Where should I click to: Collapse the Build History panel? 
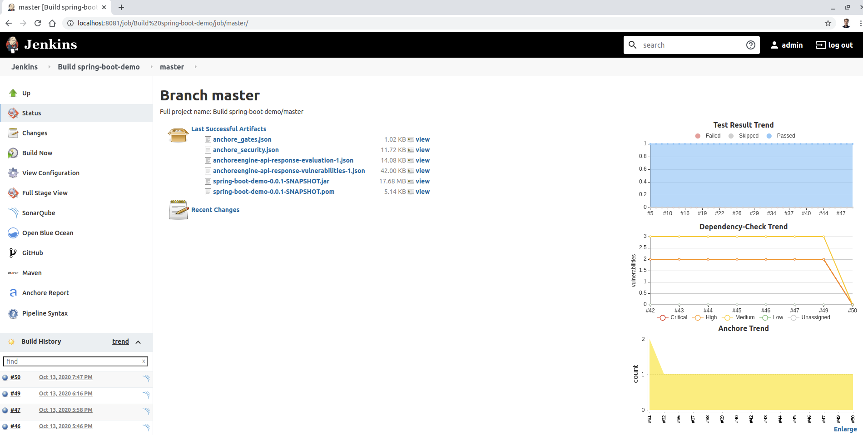pyautogui.click(x=139, y=342)
